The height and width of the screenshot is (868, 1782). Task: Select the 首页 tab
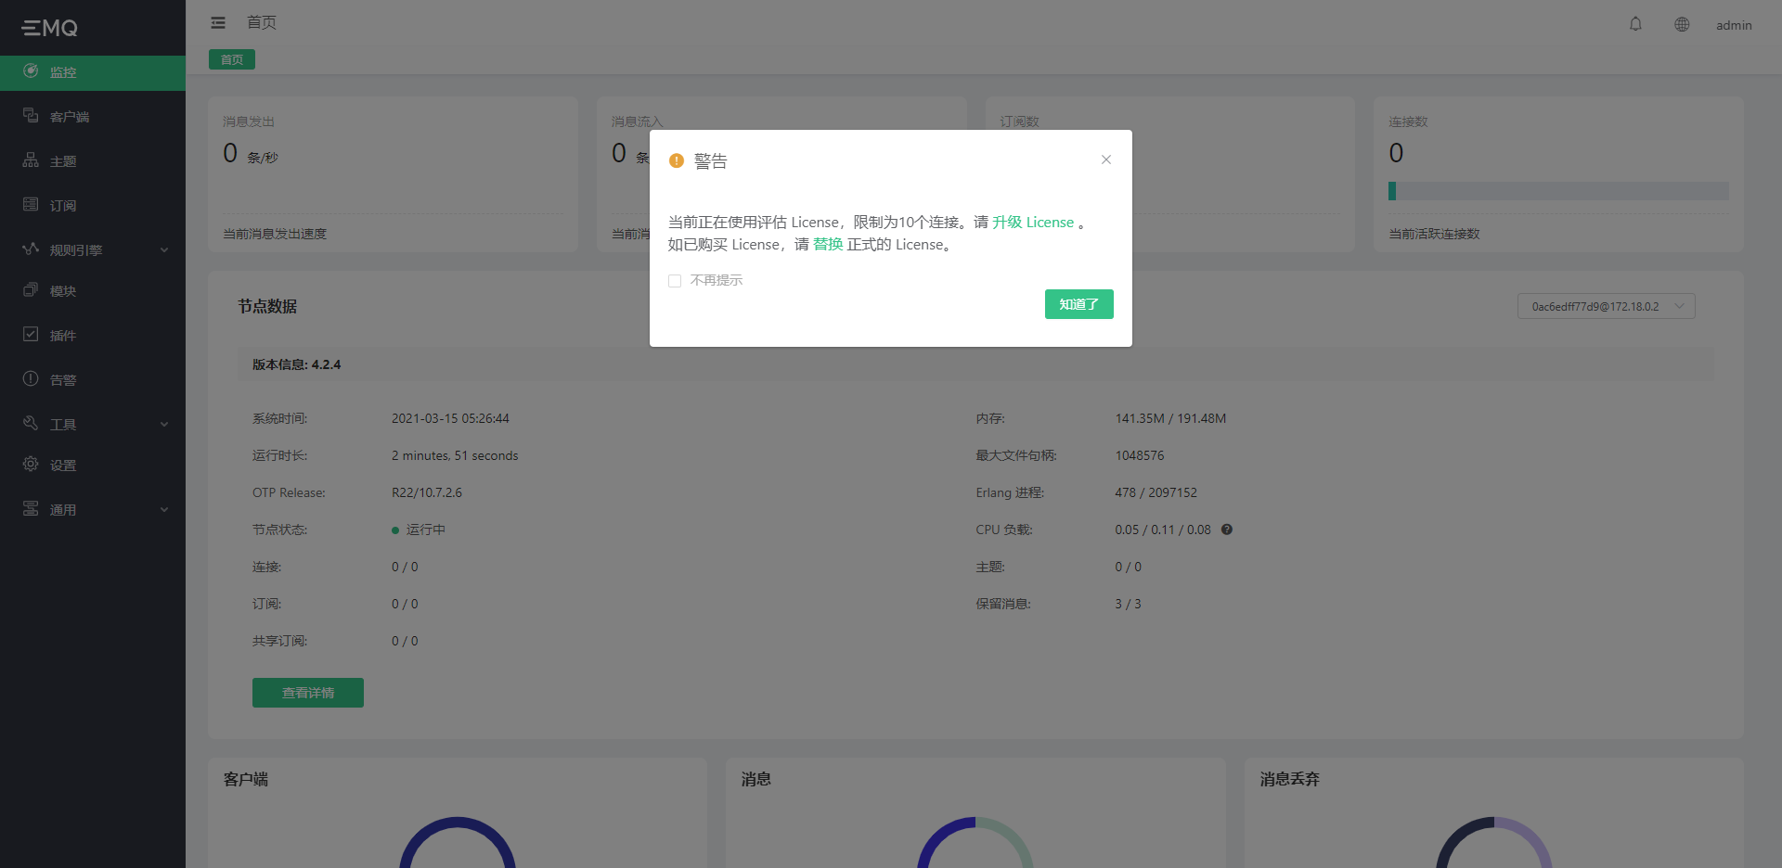(x=231, y=58)
